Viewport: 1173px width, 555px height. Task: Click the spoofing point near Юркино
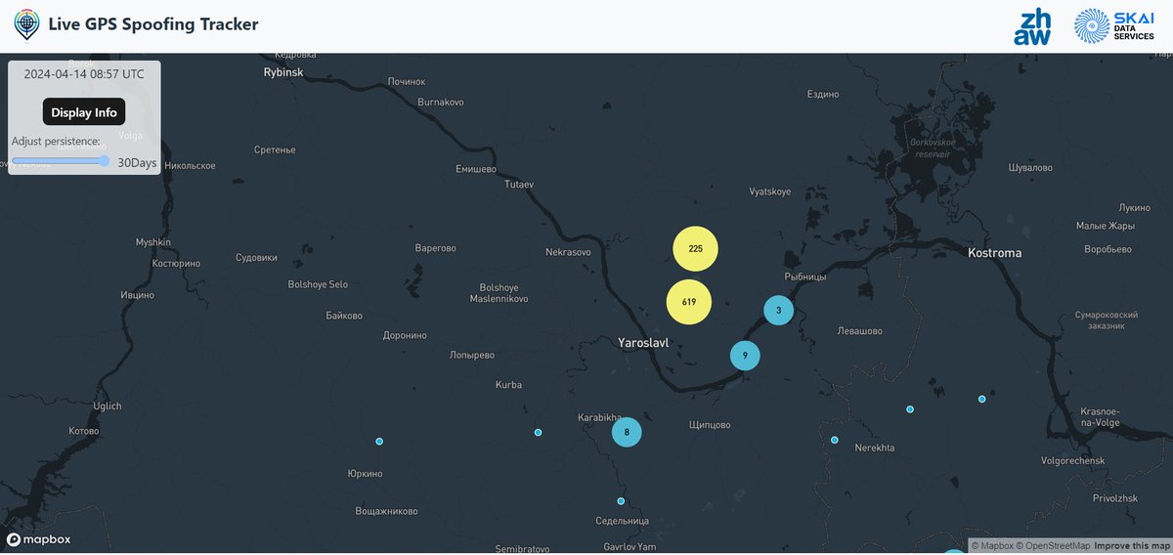click(x=379, y=442)
